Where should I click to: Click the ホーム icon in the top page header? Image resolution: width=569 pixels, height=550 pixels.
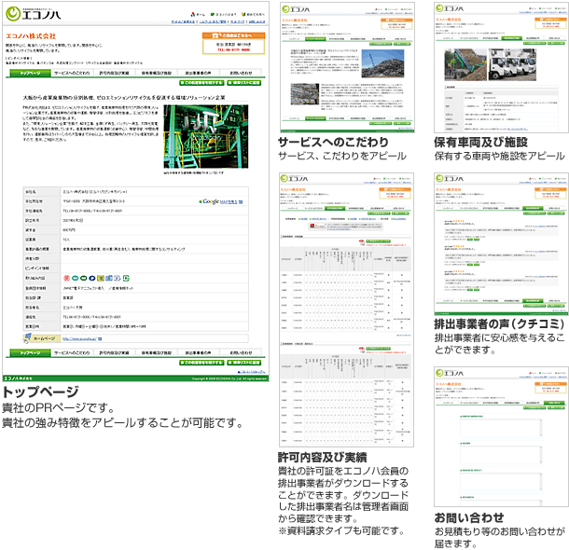193,15
